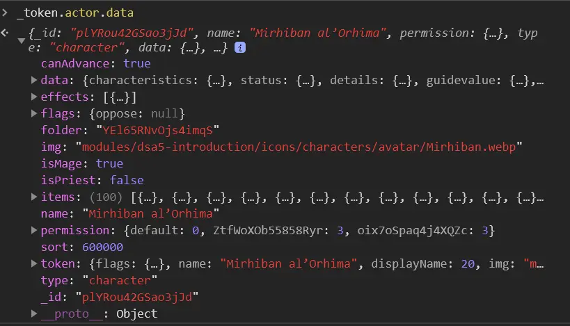Collapse the root actor data object
The height and width of the screenshot is (326, 570).
(x=21, y=41)
